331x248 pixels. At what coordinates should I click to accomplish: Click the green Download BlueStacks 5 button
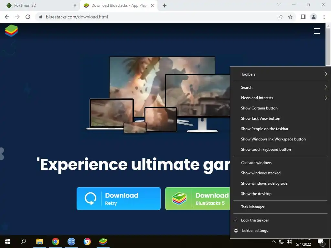tap(198, 199)
